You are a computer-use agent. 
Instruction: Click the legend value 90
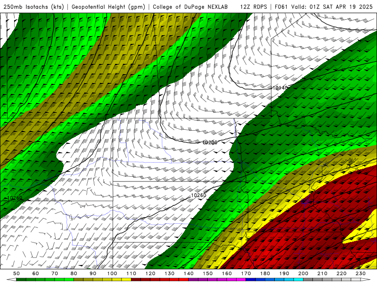click(93, 274)
